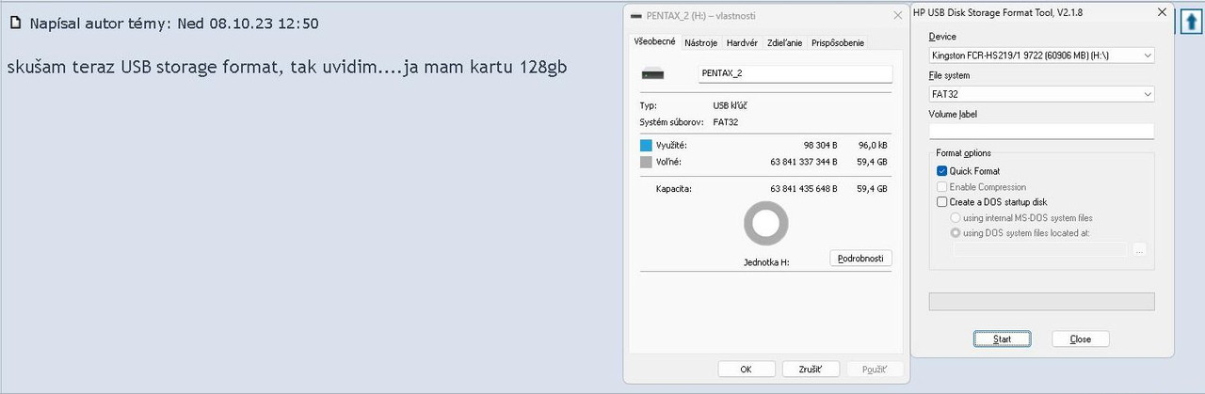Click the "98 304 B" used space value
This screenshot has width=1205, height=394.
click(821, 145)
